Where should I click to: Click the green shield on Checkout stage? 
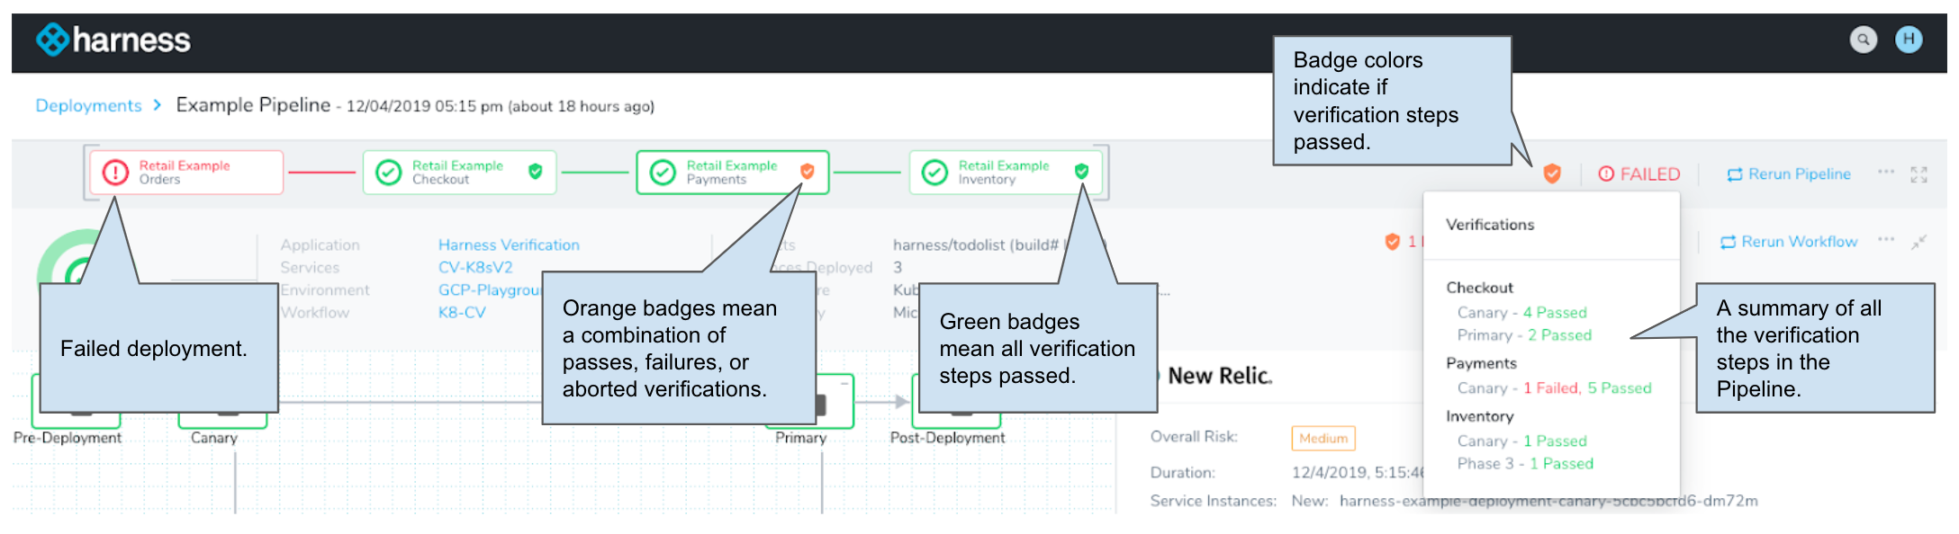(x=536, y=171)
